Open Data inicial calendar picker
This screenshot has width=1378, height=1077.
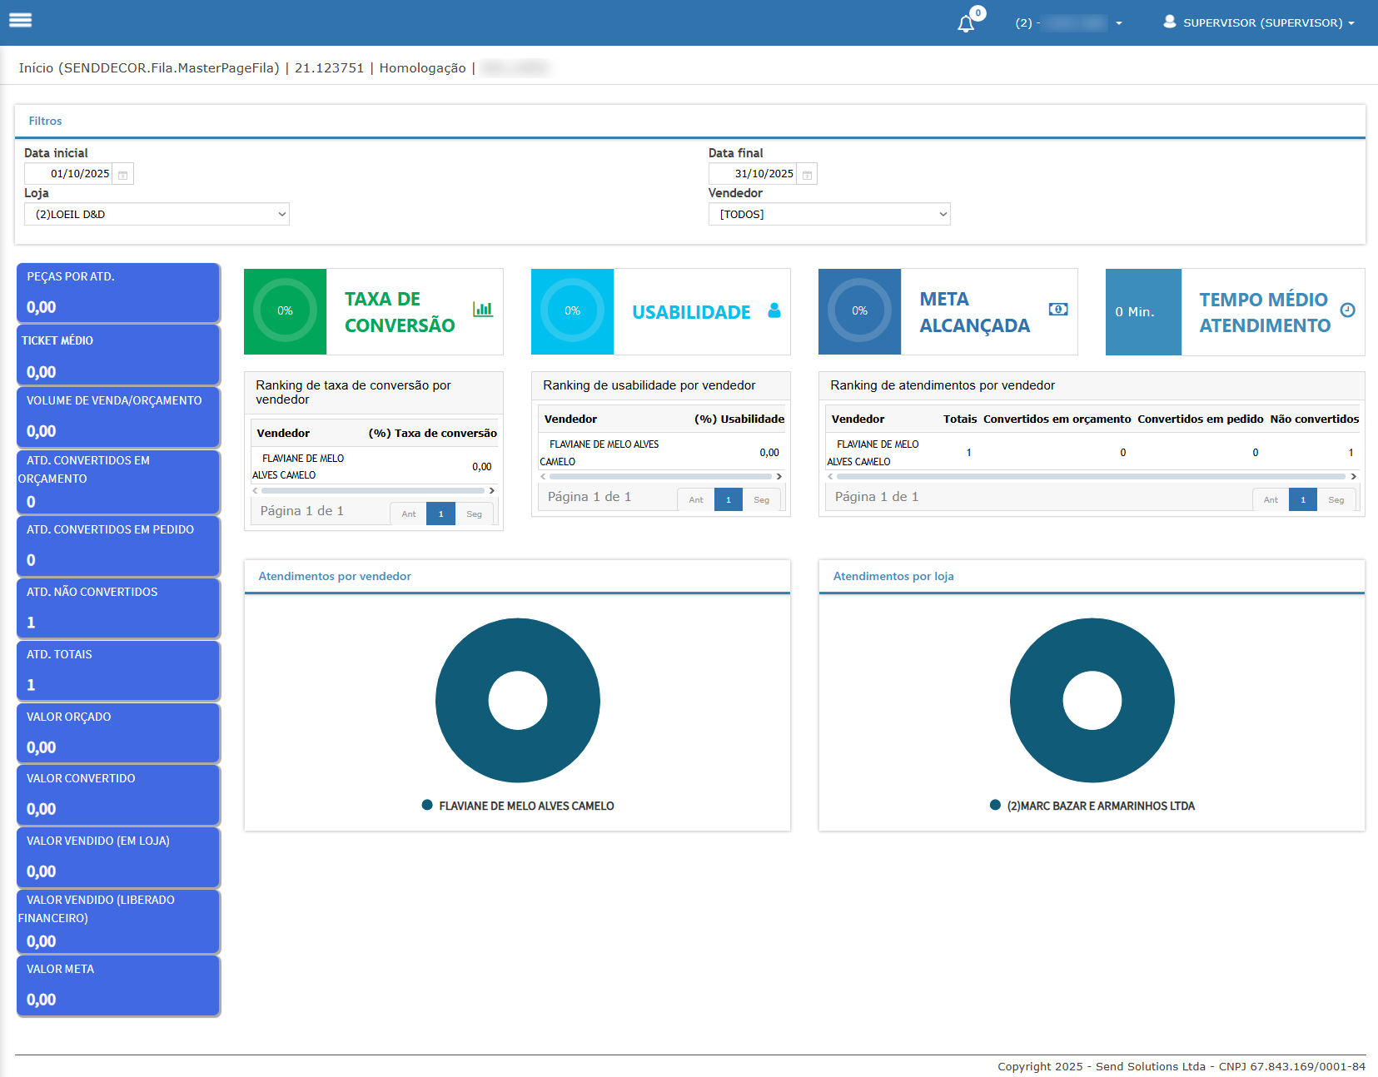[123, 175]
